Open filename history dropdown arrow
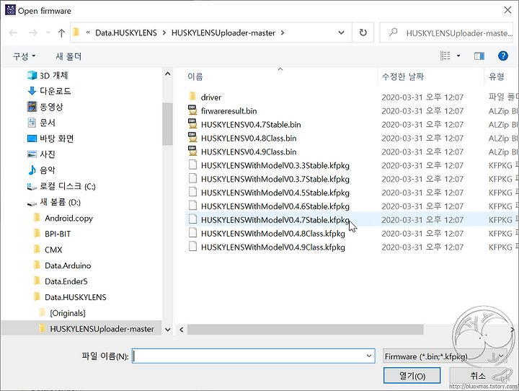The height and width of the screenshot is (391, 519). (x=369, y=356)
